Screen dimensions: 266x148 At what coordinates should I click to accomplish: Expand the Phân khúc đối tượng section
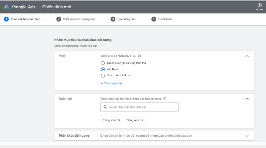click(x=247, y=136)
